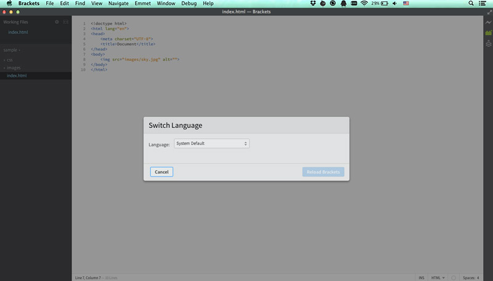Open the Navigate menu

pos(118,4)
